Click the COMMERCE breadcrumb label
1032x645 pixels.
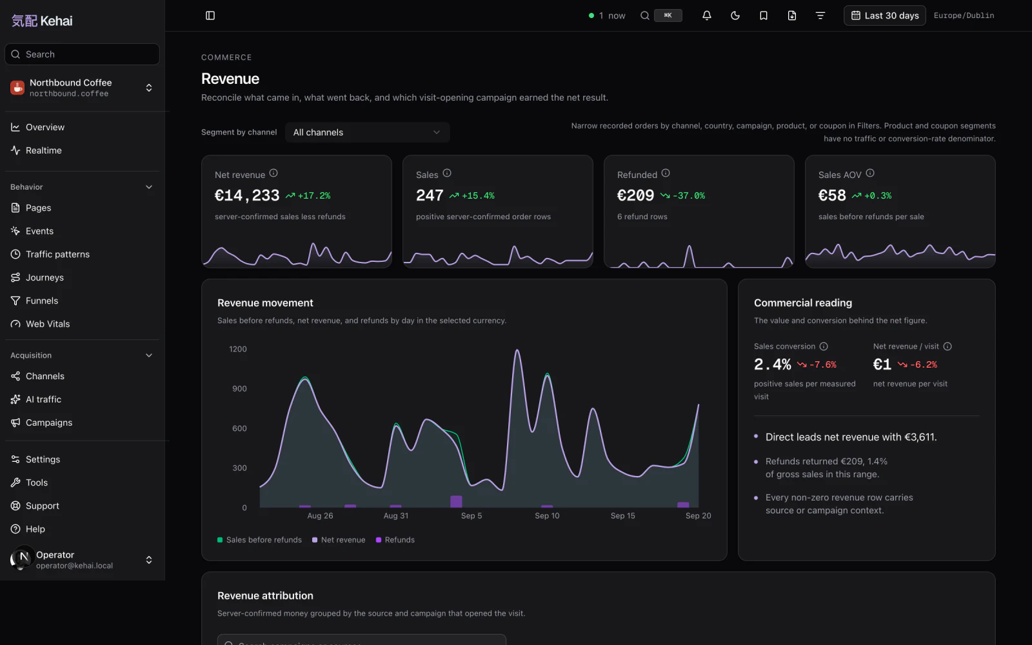tap(226, 57)
